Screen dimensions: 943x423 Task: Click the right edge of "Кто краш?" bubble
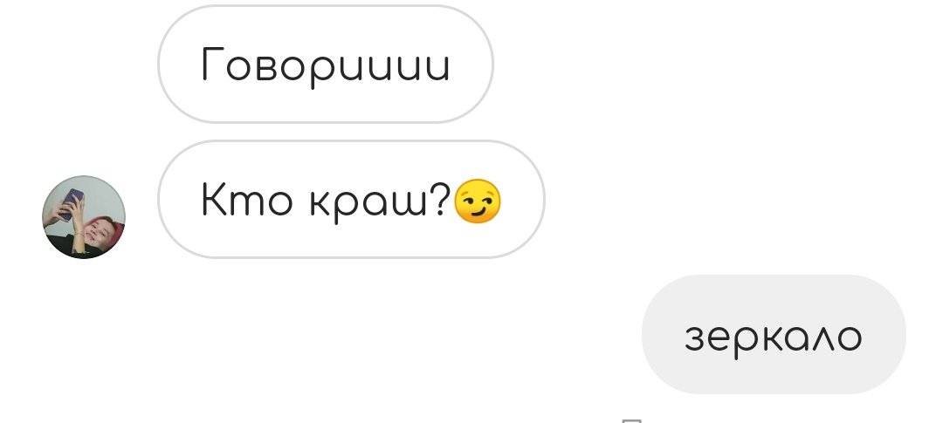click(541, 200)
